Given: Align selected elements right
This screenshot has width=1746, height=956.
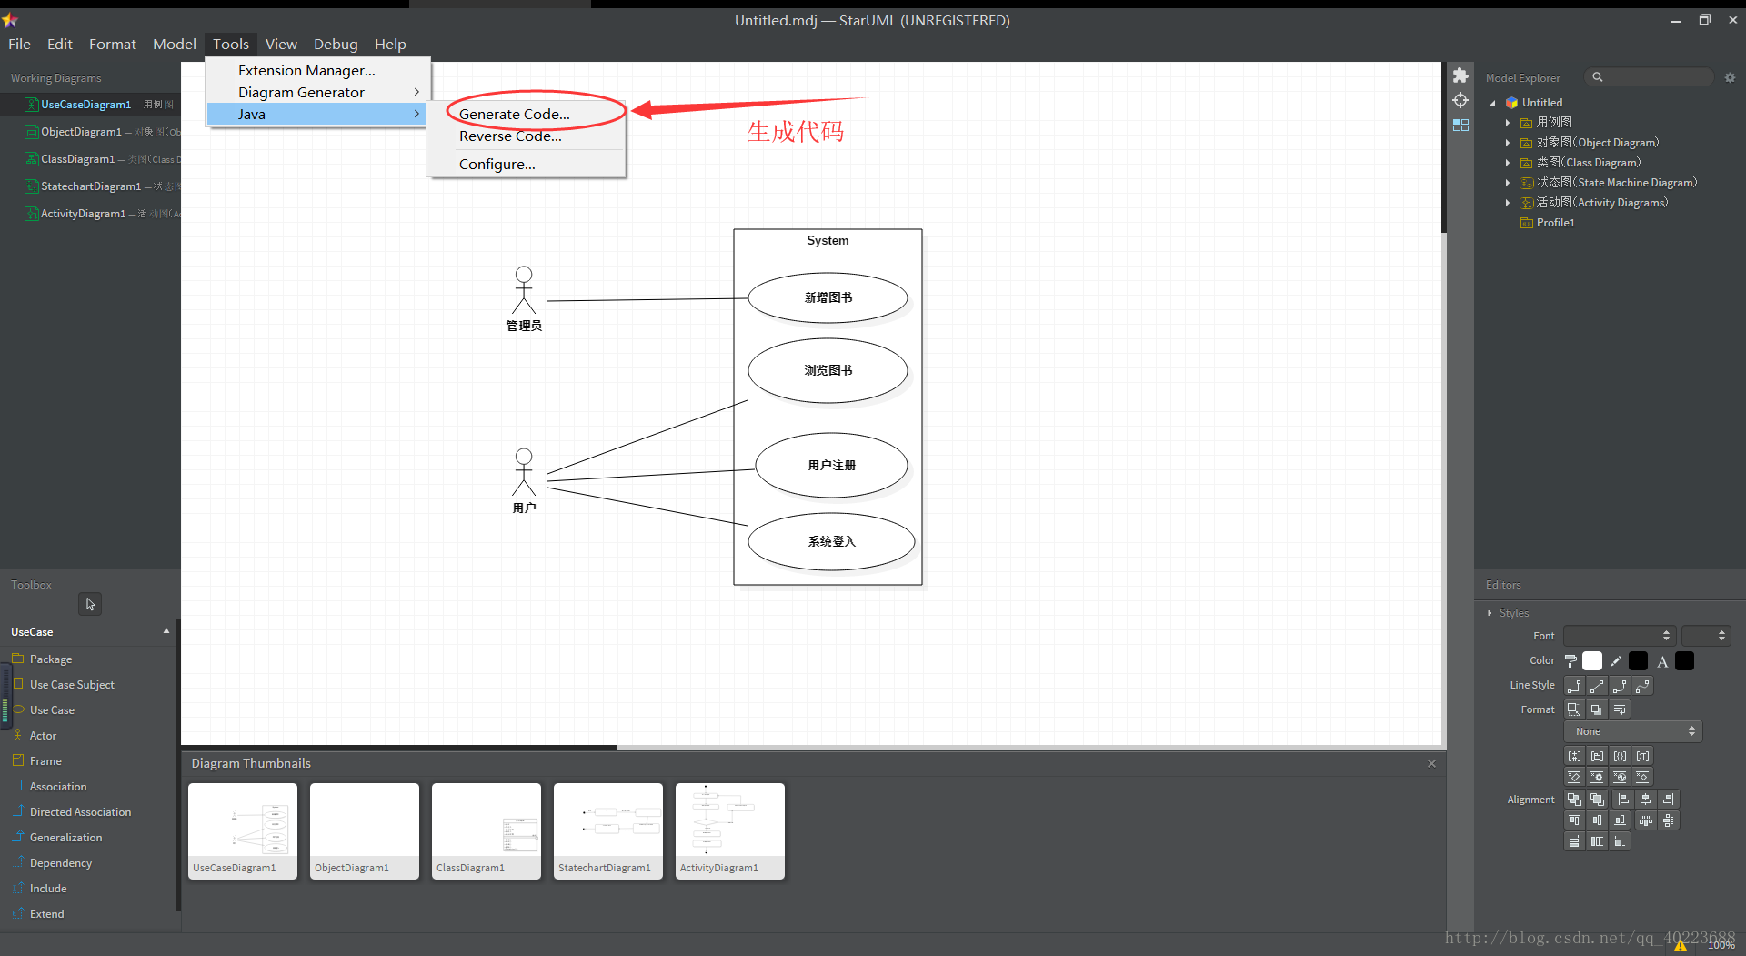Looking at the screenshot, I should point(1668,800).
